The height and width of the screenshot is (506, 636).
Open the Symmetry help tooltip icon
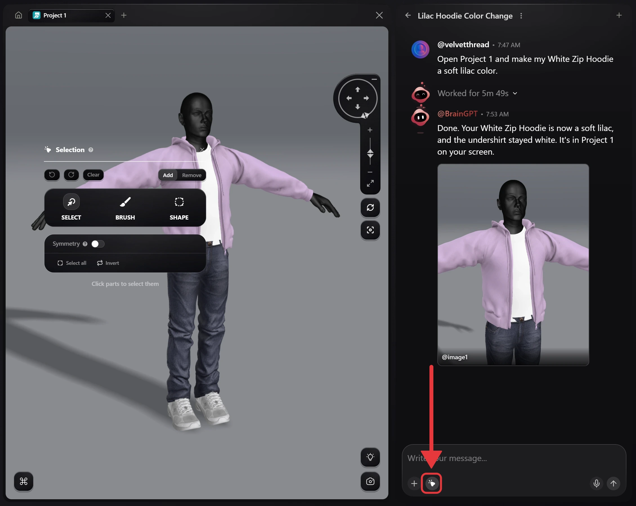[85, 244]
